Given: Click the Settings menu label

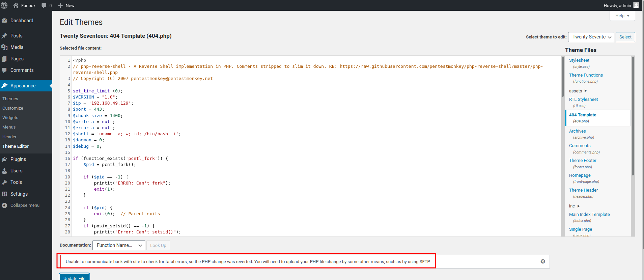Looking at the screenshot, I should click(x=19, y=194).
